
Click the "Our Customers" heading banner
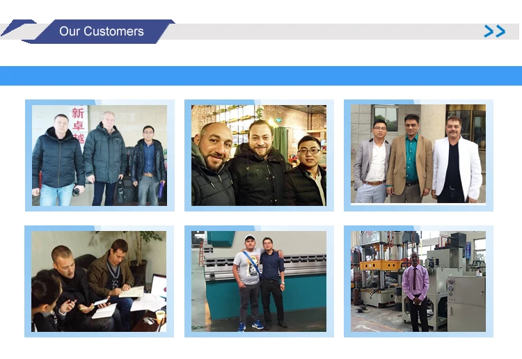[102, 31]
